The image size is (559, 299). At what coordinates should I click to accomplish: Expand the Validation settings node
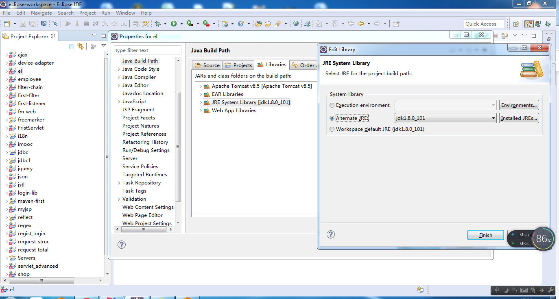119,199
